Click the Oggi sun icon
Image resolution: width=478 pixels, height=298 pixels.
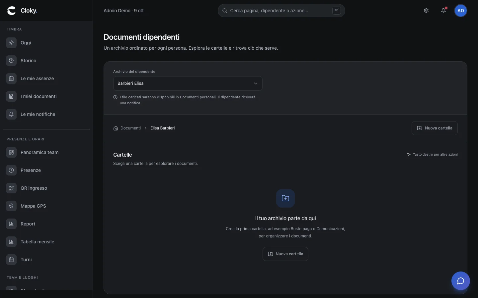point(11,43)
